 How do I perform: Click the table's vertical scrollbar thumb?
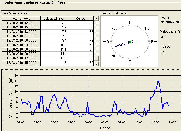[x=97, y=59]
